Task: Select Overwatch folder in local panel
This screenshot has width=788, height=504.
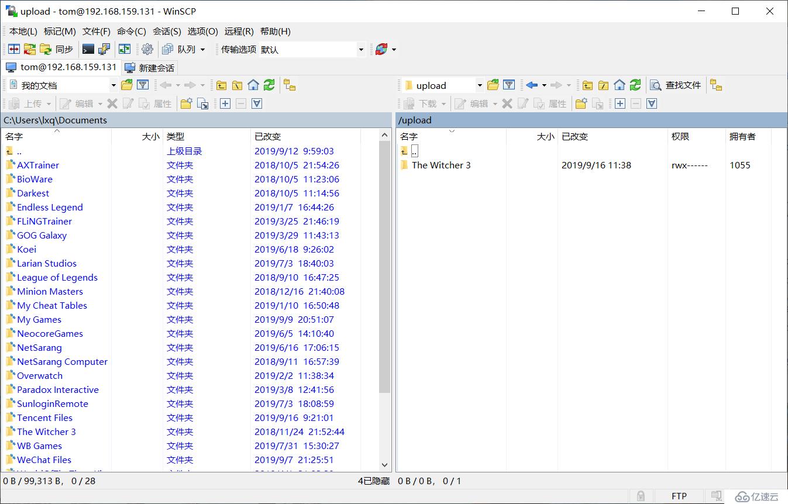Action: 40,375
